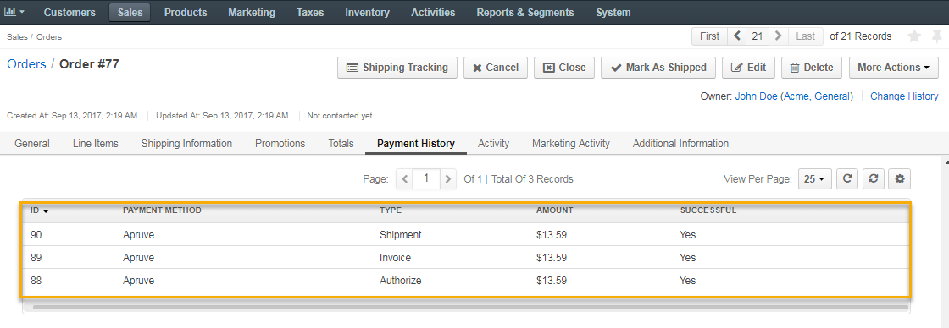
Task: Open the Sales menu
Action: tap(130, 12)
